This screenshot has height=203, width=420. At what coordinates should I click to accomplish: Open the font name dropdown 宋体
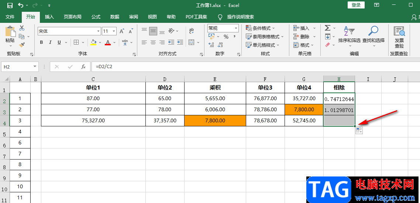[98, 31]
